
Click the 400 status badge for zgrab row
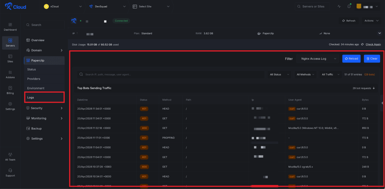[144, 167]
